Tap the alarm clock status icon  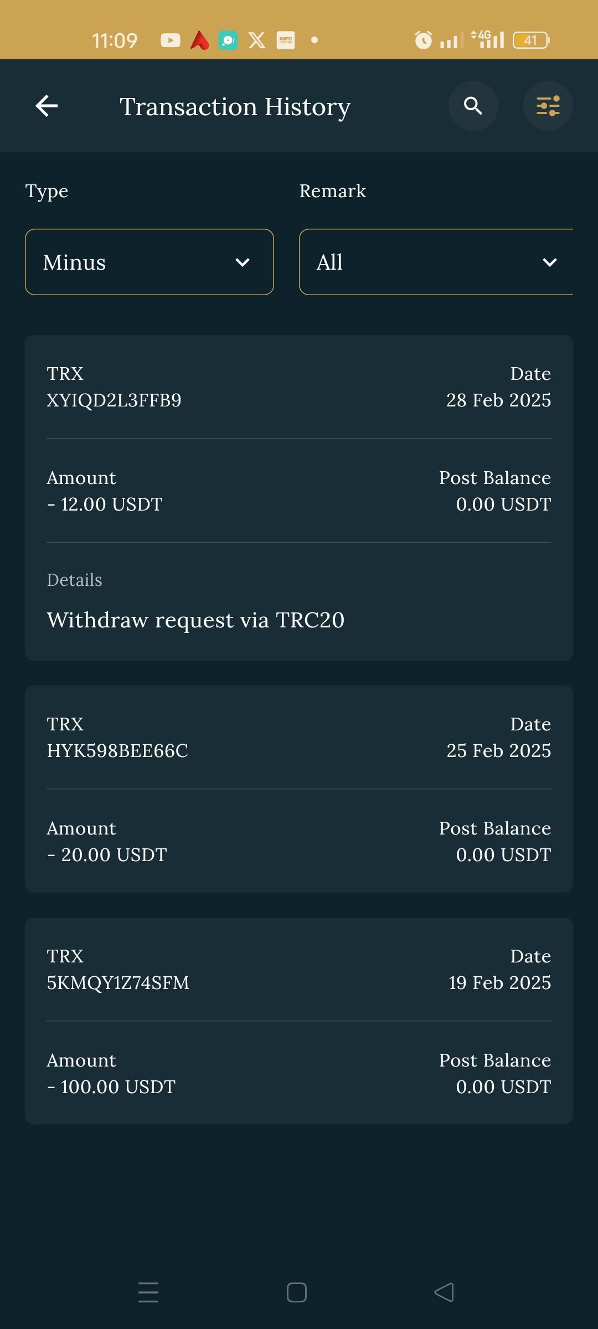click(x=424, y=40)
